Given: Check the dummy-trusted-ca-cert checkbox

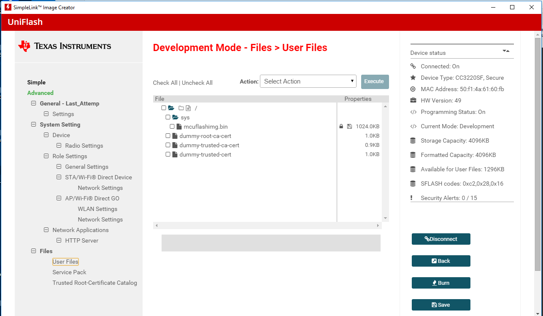Looking at the screenshot, I should pyautogui.click(x=168, y=145).
